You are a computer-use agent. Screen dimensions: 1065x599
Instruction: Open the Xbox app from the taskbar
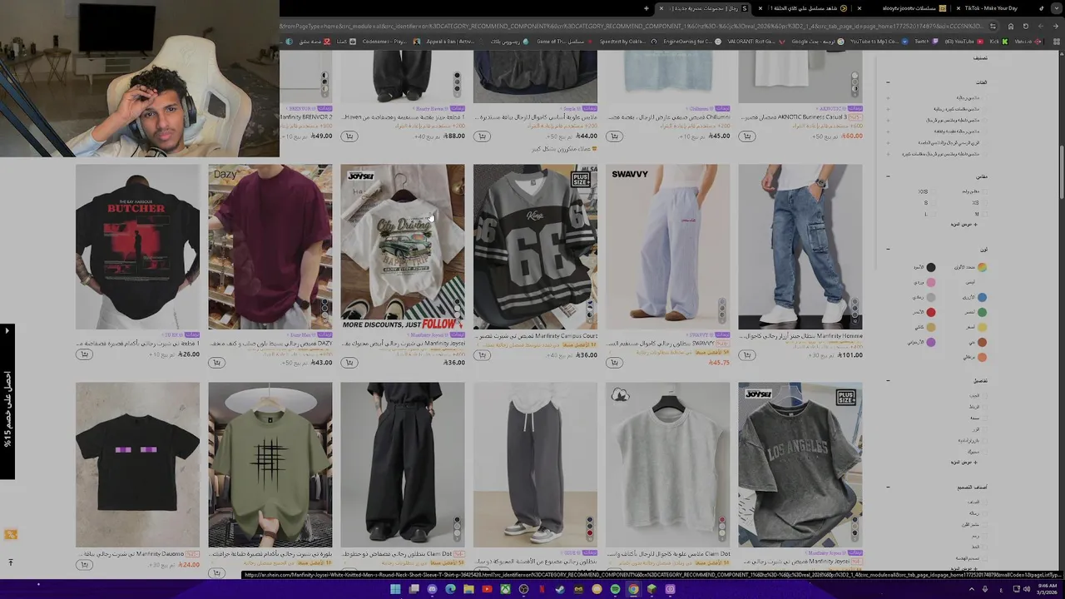[505, 589]
